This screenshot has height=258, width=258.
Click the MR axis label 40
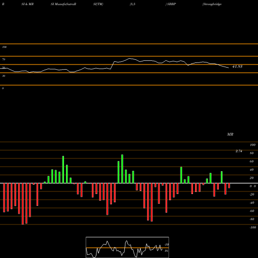click(252, 170)
